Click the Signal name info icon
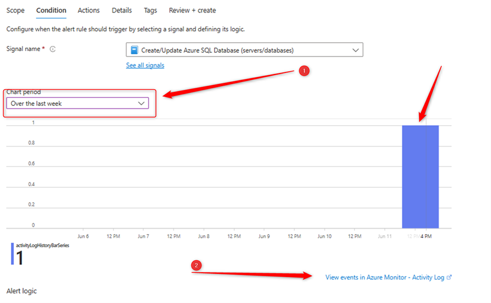491x303 pixels. click(x=53, y=49)
